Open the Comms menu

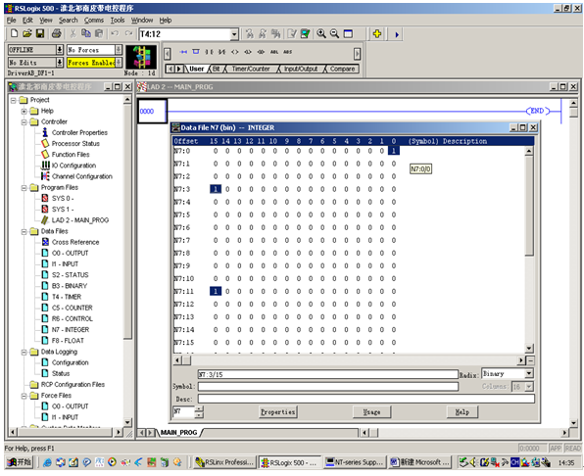(94, 21)
